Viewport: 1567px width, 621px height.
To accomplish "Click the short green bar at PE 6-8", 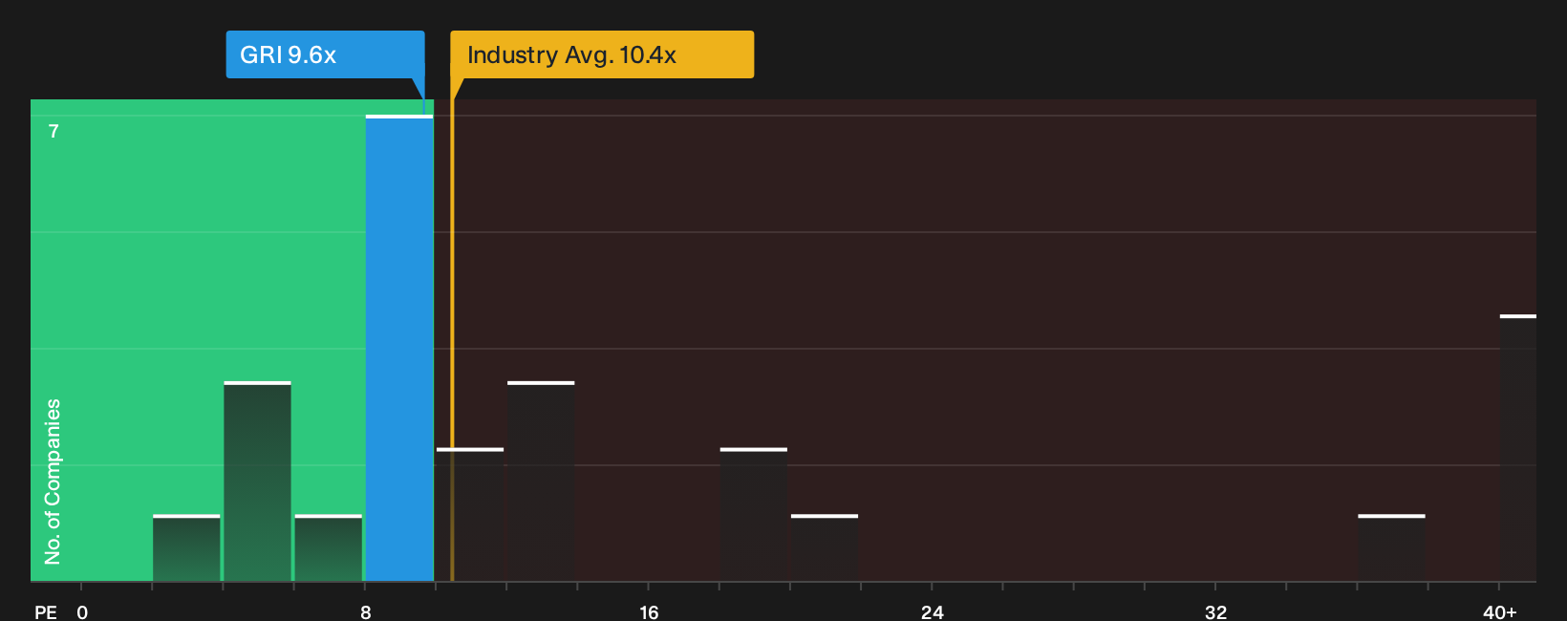I will (x=329, y=548).
